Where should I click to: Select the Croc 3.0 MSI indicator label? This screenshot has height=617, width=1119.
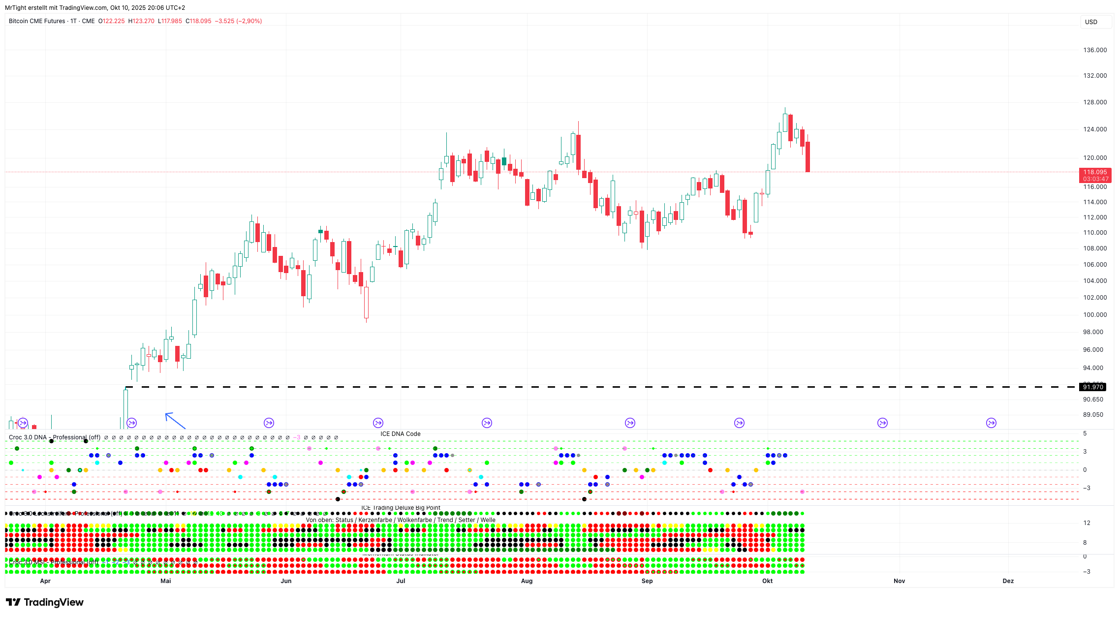click(53, 562)
